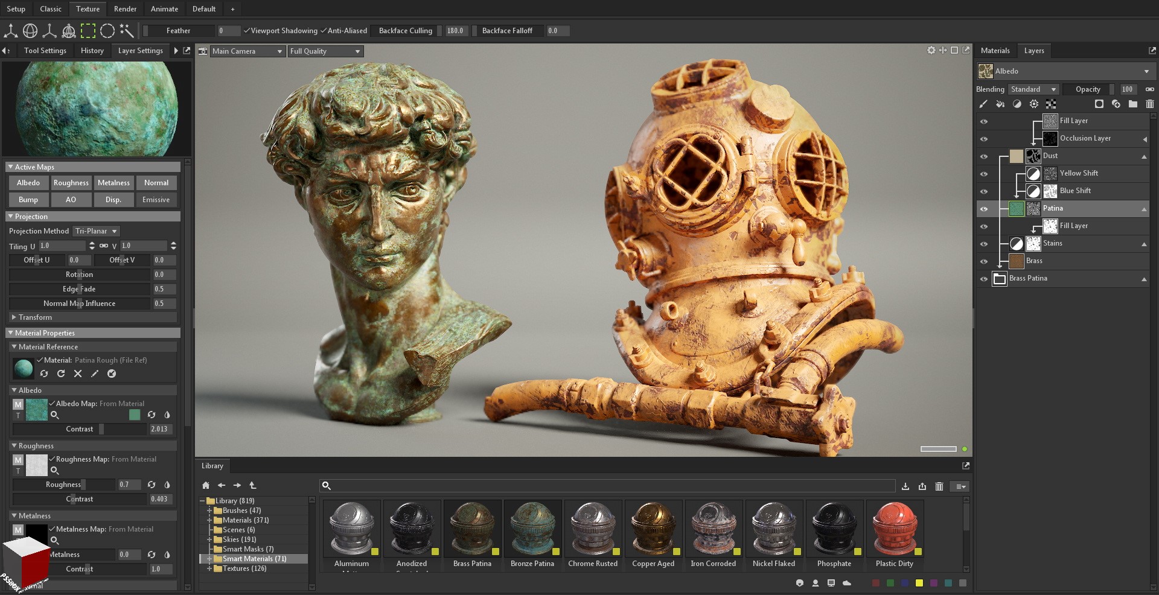Toggle the Roughness active map button

pos(71,183)
